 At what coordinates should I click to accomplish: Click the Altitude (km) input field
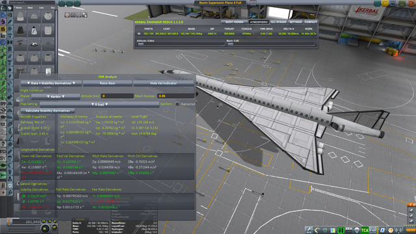pos(117,96)
